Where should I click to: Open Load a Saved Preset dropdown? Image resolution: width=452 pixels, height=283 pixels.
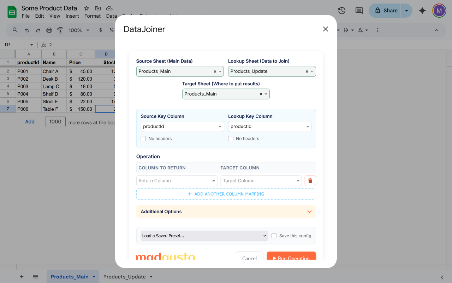(204, 236)
